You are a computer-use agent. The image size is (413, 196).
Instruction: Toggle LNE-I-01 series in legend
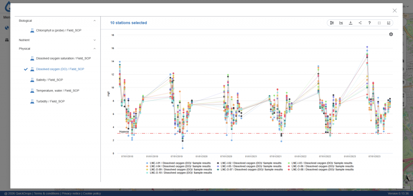(x=178, y=163)
